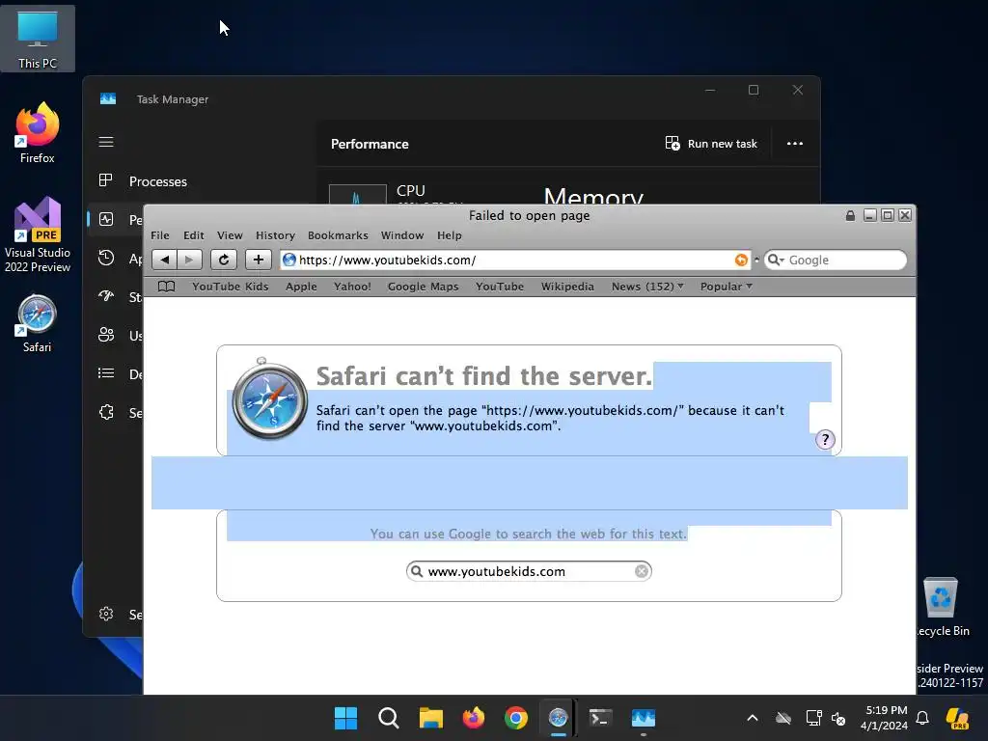Open Safari's History menu
The width and height of the screenshot is (988, 741).
(275, 235)
